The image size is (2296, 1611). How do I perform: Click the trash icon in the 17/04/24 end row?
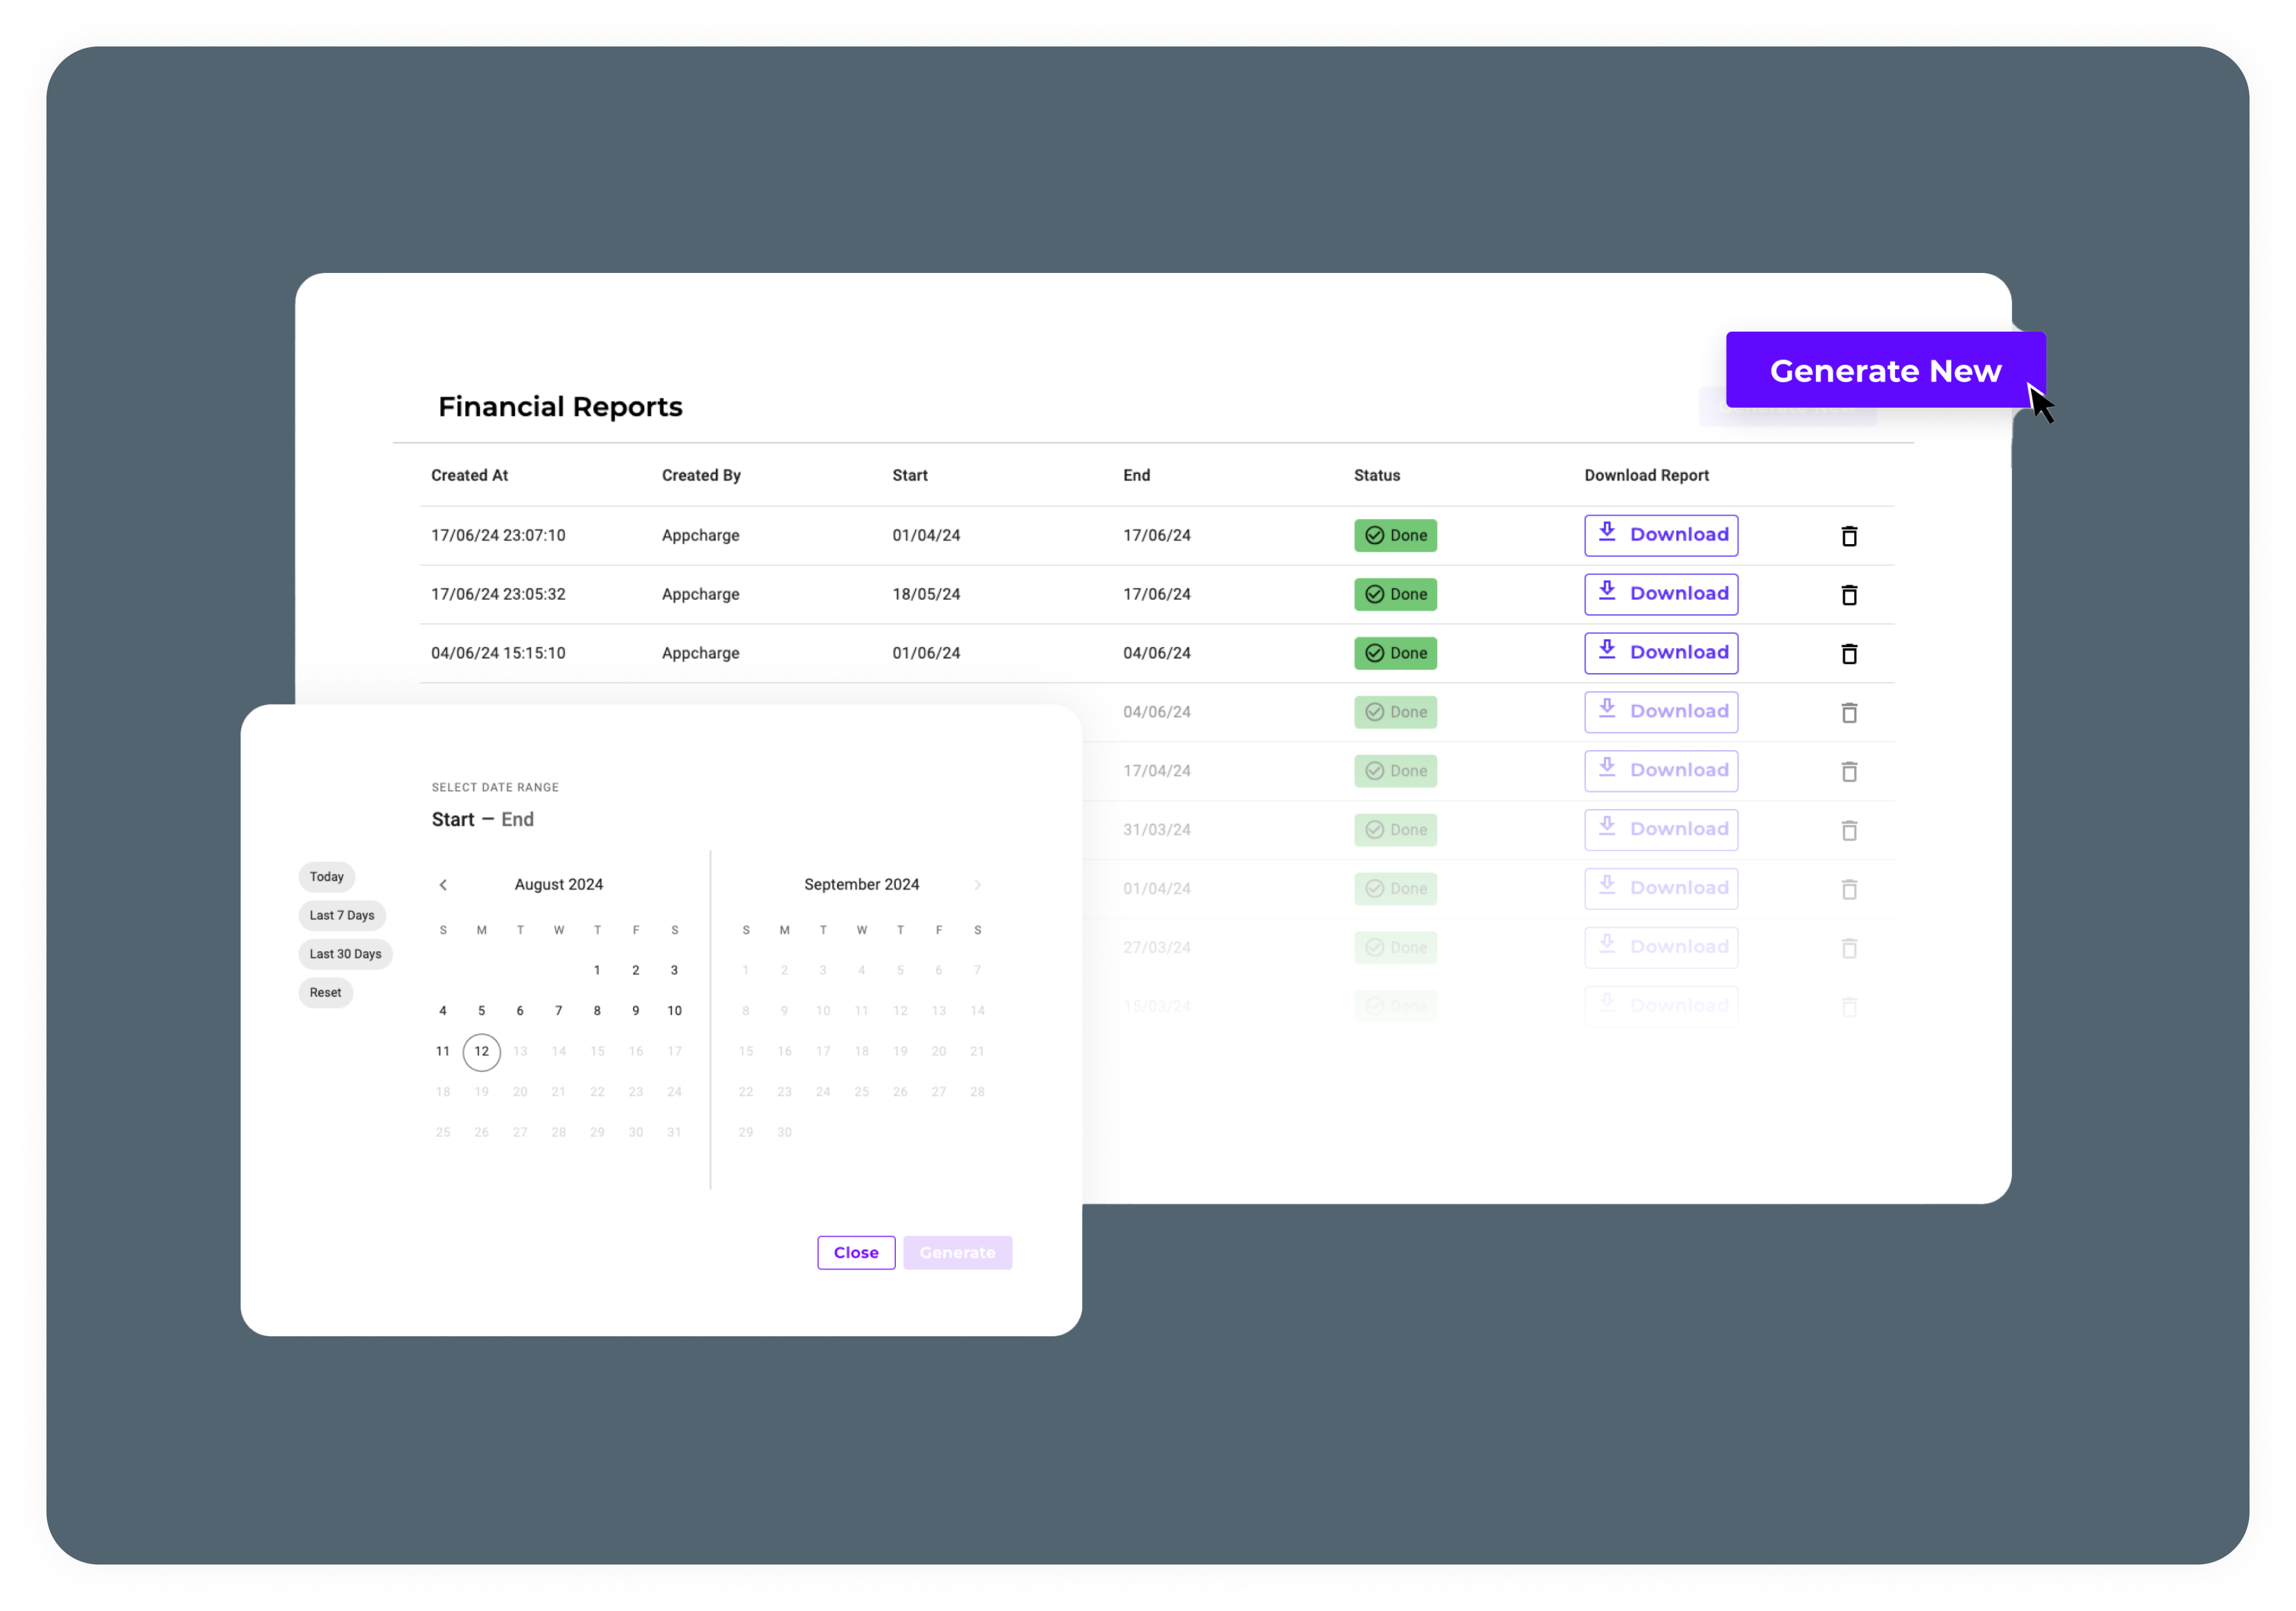pos(1849,771)
